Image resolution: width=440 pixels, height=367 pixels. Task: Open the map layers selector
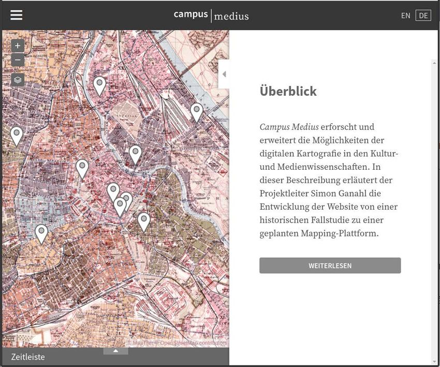click(18, 80)
